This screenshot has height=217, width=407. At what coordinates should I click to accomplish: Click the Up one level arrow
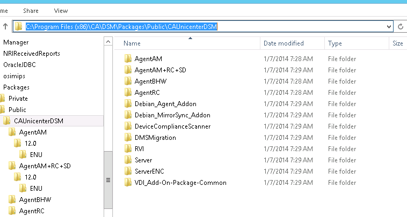click(5, 26)
